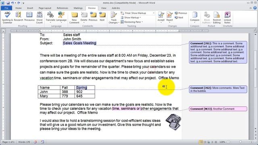Switch to Page Layout tab
This screenshot has height=145, width=258.
coord(45,8)
